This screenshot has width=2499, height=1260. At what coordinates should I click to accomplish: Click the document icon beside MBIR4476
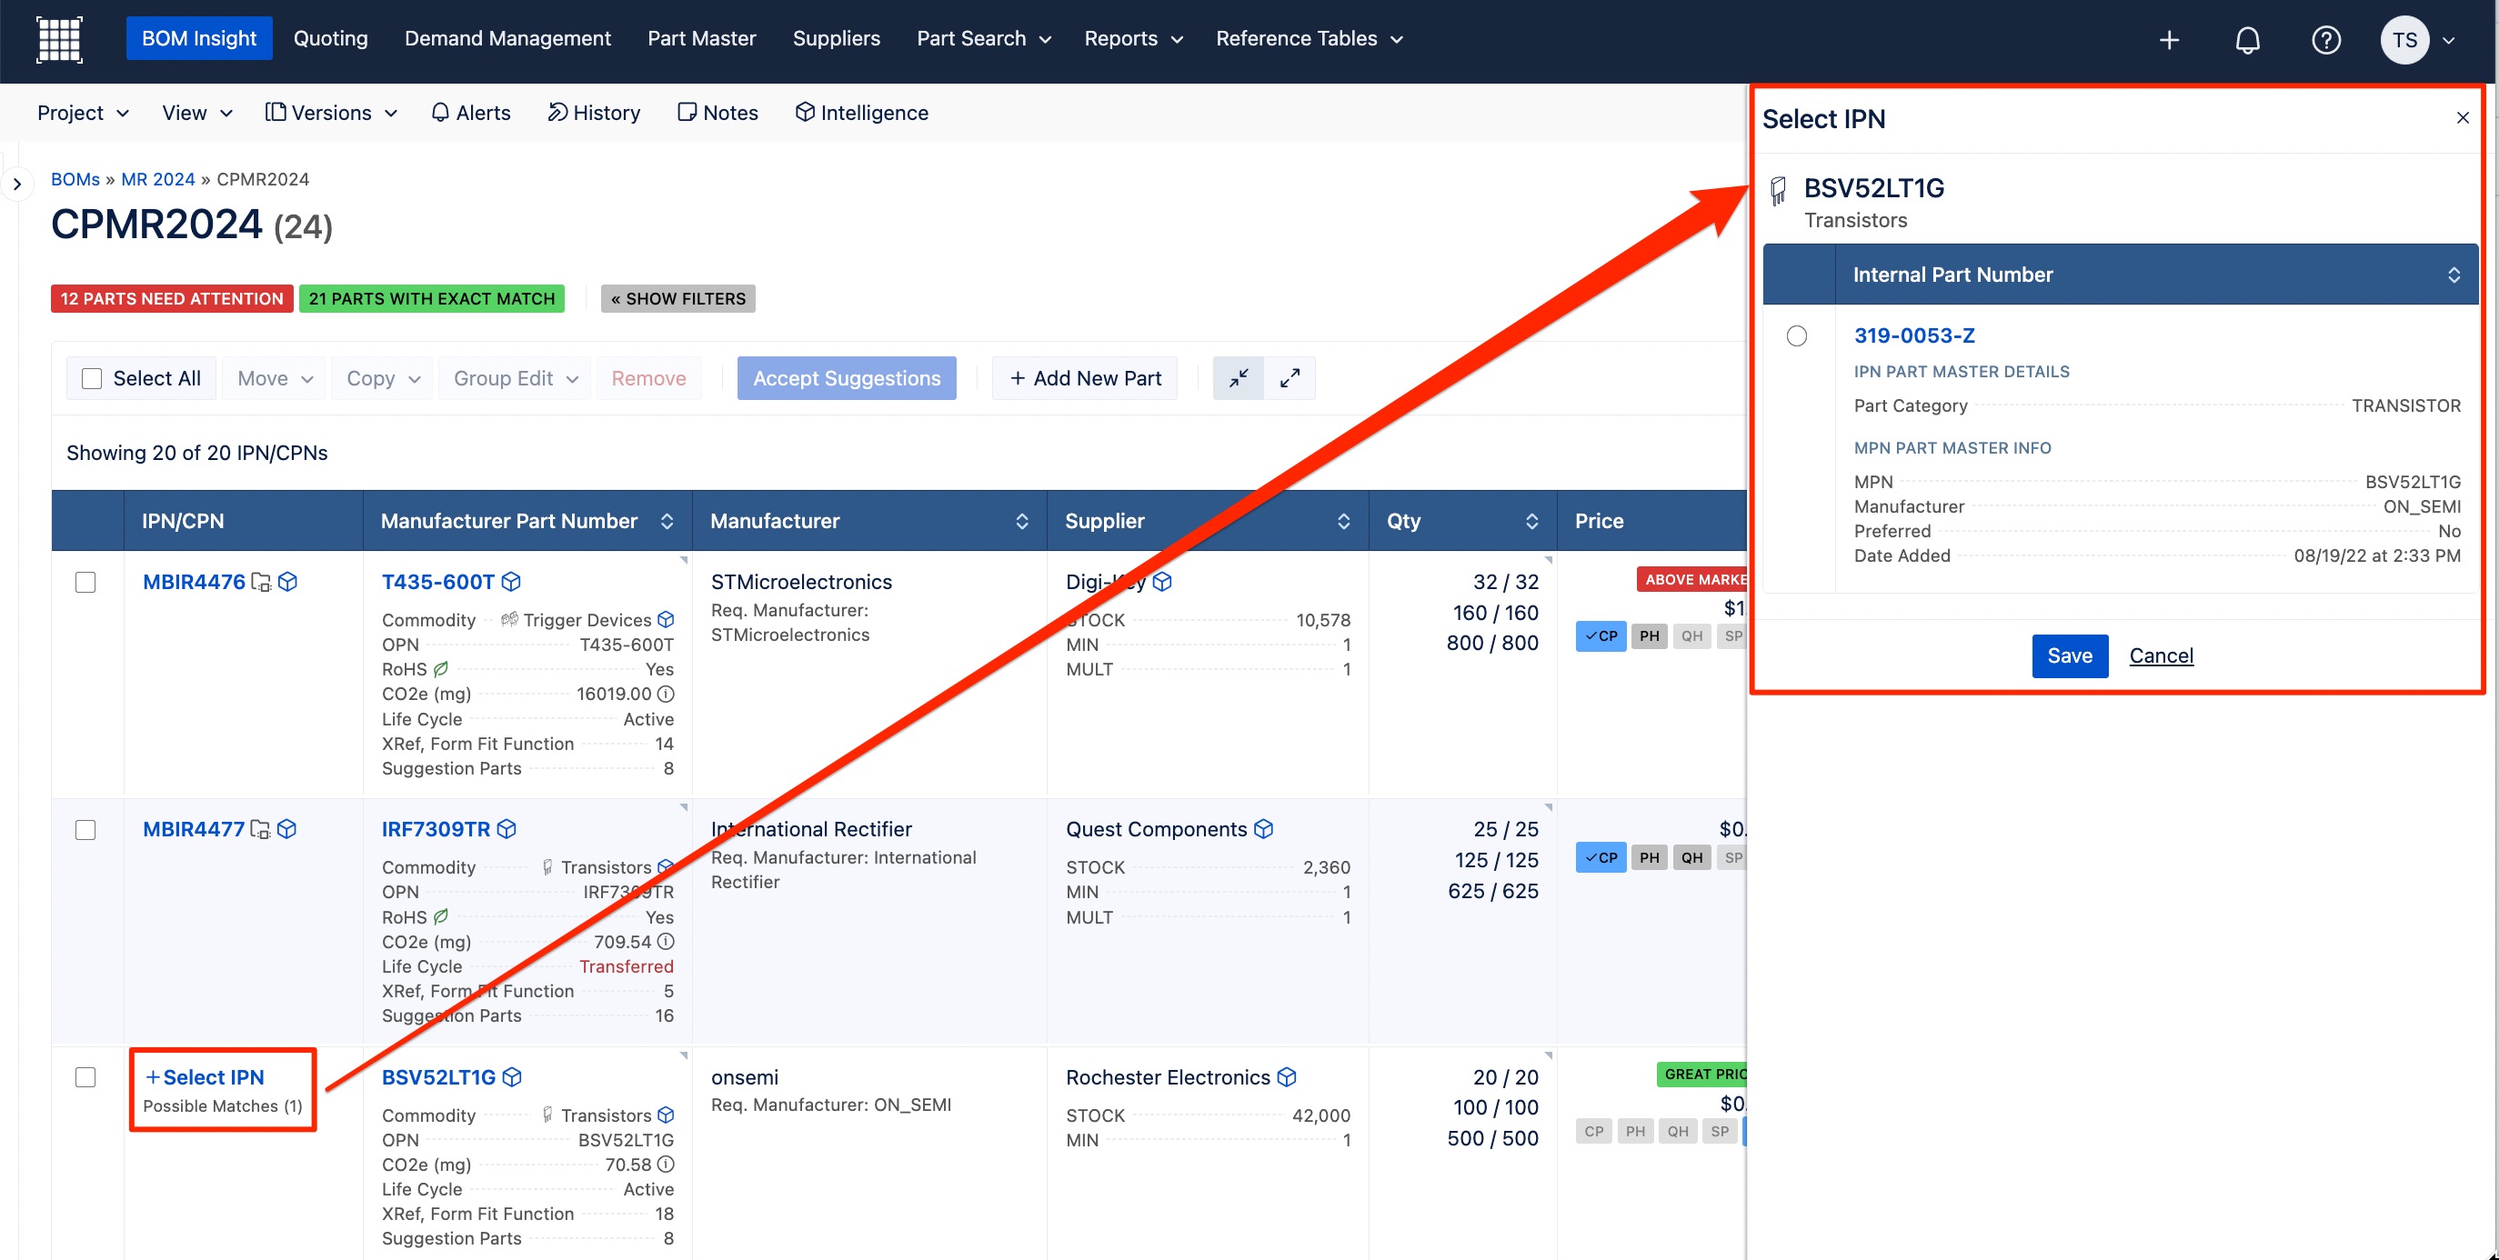[x=260, y=582]
